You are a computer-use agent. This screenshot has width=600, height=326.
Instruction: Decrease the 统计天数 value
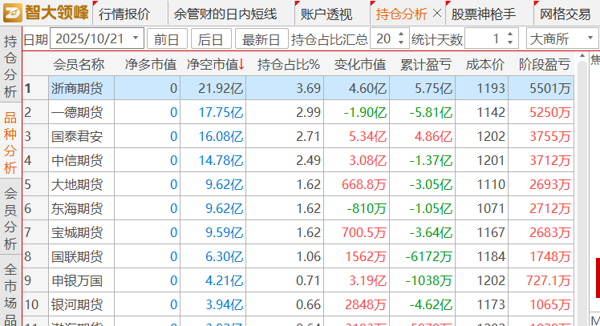(510, 42)
